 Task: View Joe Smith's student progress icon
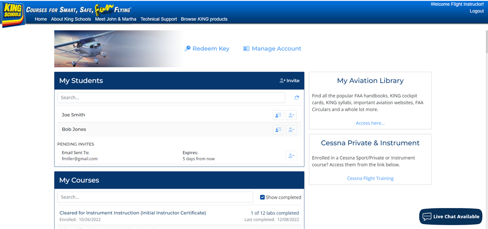pos(278,115)
